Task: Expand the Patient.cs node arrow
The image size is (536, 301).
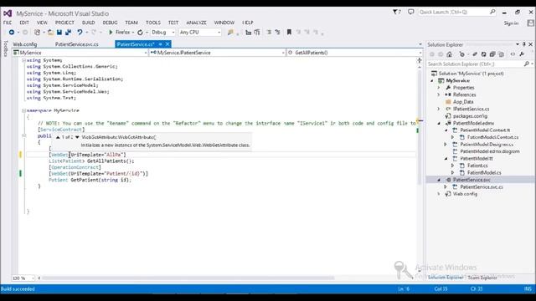Action: 453,166
